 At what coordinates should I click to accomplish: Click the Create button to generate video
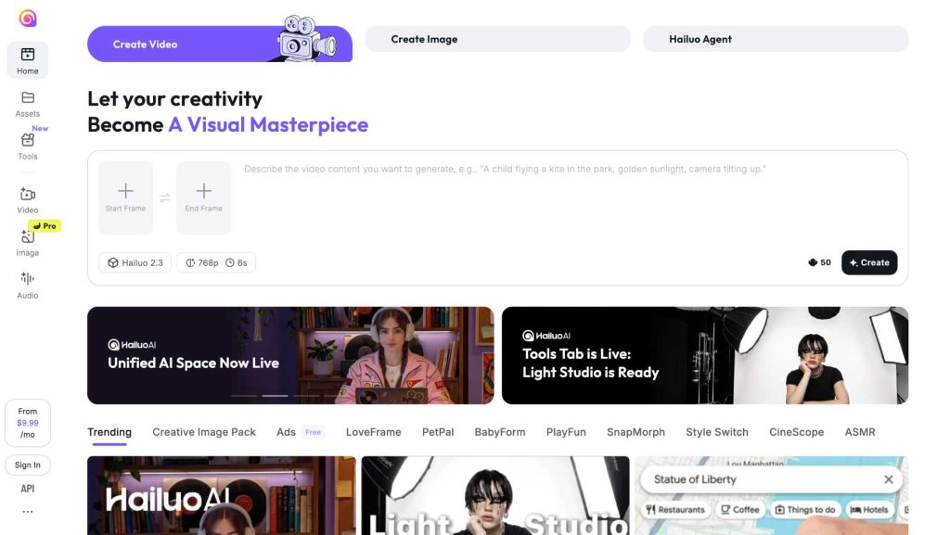868,262
